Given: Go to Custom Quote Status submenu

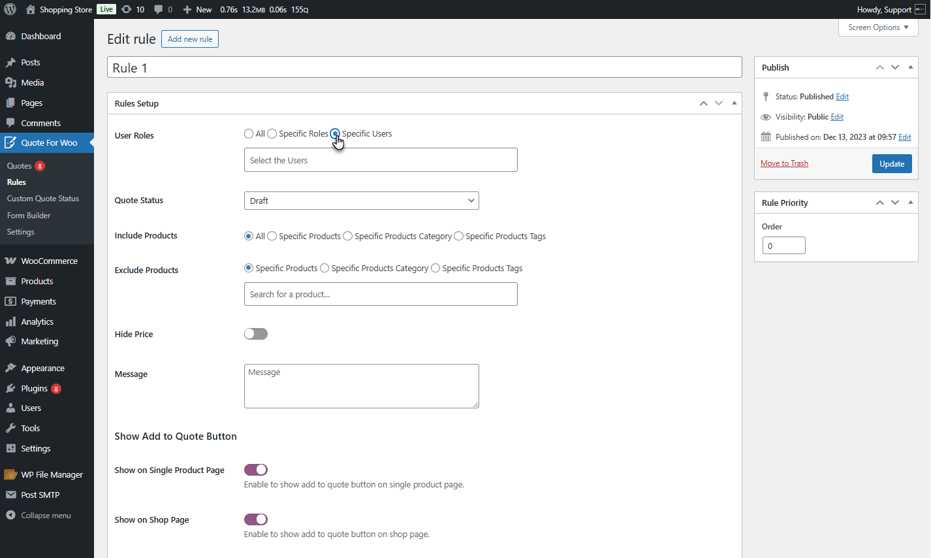Looking at the screenshot, I should click(43, 199).
